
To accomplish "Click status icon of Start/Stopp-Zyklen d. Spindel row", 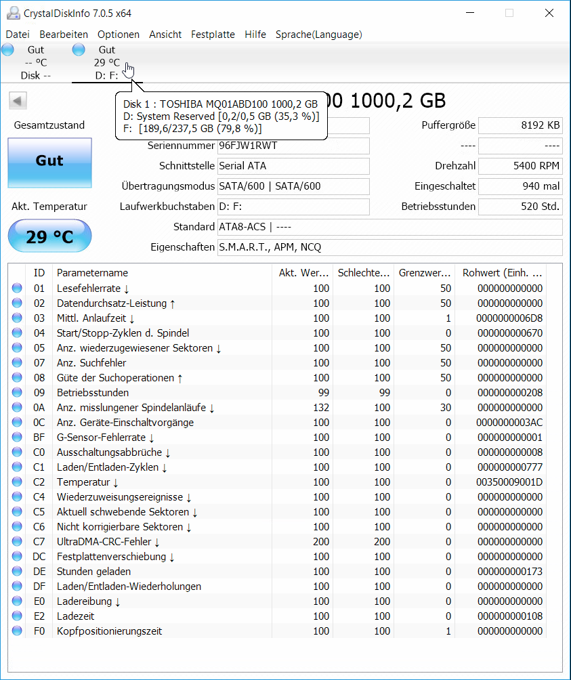I will pyautogui.click(x=17, y=333).
